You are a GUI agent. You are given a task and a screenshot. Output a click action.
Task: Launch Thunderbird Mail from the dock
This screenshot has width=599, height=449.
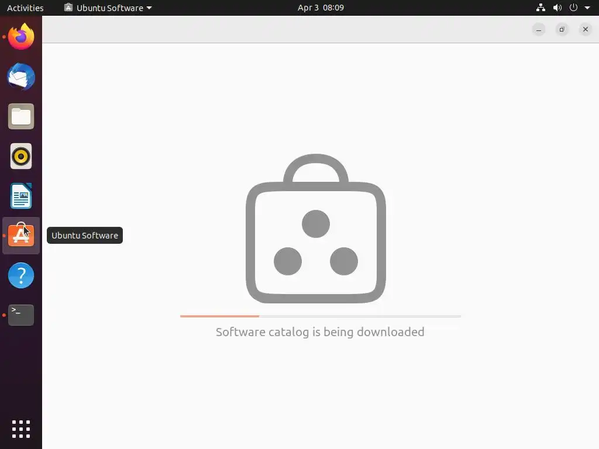click(x=21, y=77)
